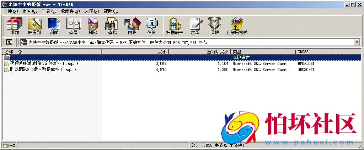This screenshot has height=150, width=364.
Task: Open the 选项(N) menu
Action: (x=92, y=11)
